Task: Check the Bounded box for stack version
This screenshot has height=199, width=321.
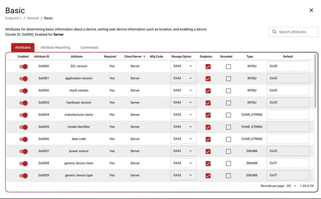Action: click(x=228, y=91)
